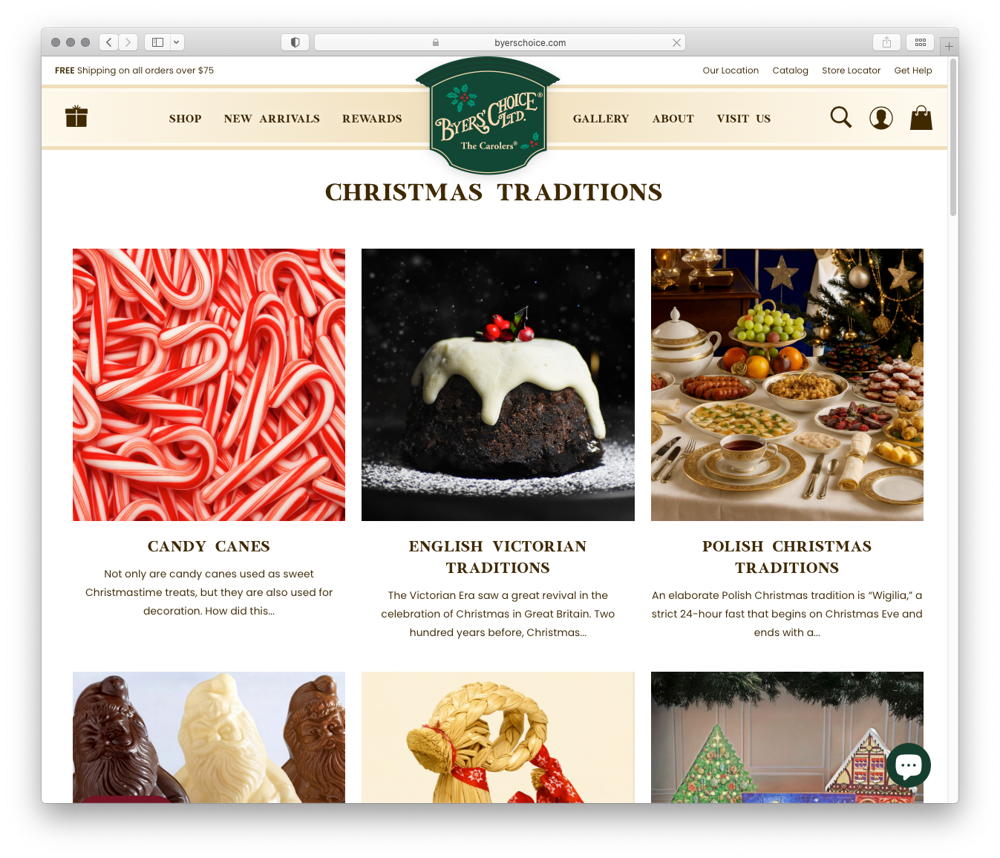Screen dimensions: 1000x858
Task: Toggle the Safari sidebar button
Action: pos(157,42)
